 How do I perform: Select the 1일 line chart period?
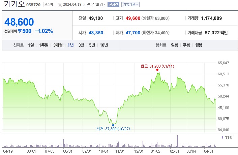31,45
